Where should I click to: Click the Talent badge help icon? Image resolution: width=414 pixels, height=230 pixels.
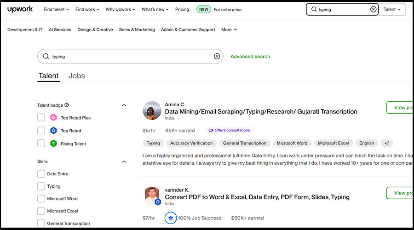[x=67, y=105]
